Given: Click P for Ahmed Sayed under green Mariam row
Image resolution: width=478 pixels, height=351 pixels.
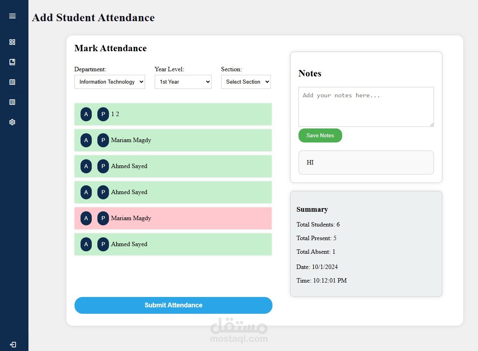Looking at the screenshot, I should (103, 166).
